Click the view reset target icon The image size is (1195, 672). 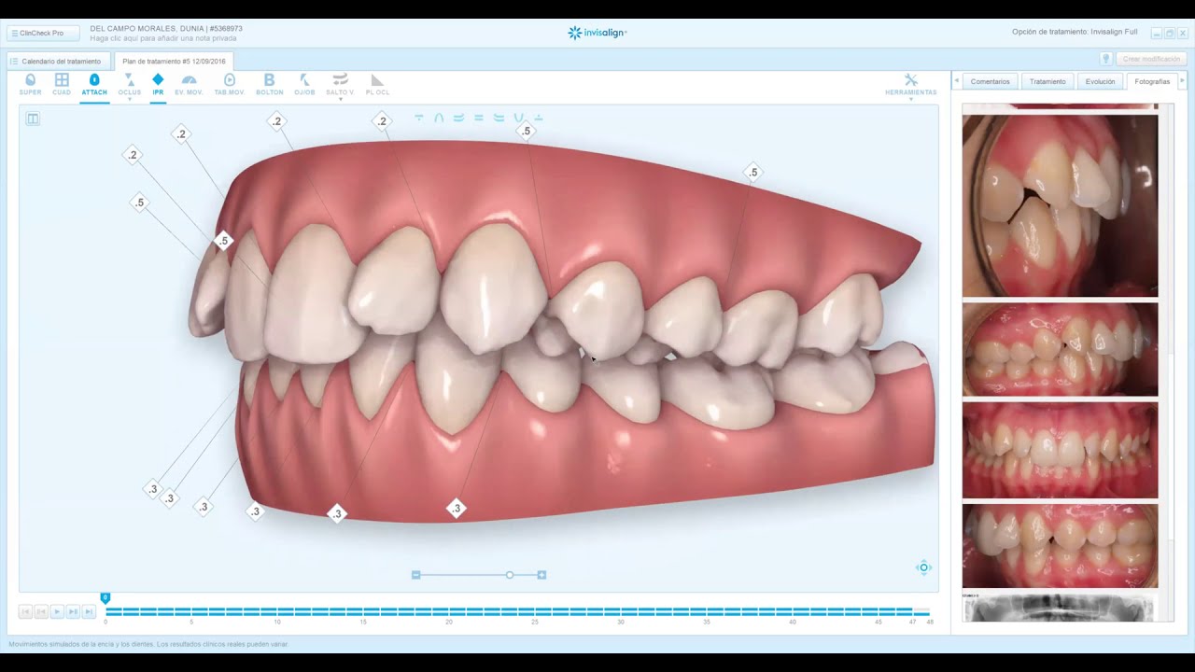pos(924,567)
